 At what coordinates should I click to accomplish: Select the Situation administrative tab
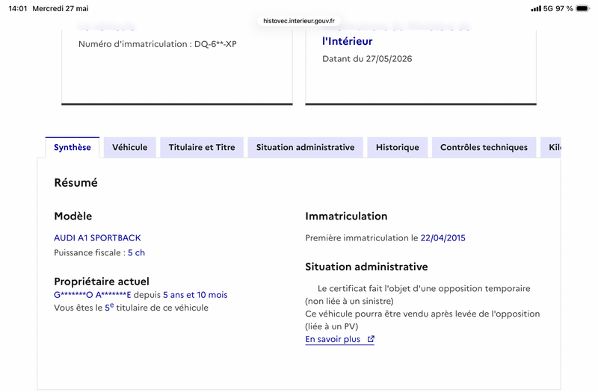pyautogui.click(x=305, y=147)
